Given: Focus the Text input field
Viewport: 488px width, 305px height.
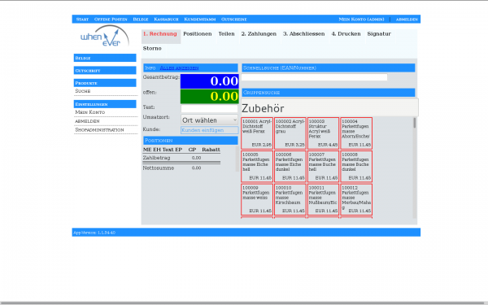Looking at the screenshot, I should pos(210,108).
